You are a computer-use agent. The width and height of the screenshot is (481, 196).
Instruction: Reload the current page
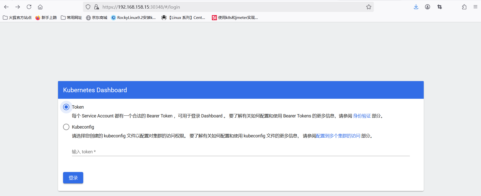pyautogui.click(x=29, y=7)
